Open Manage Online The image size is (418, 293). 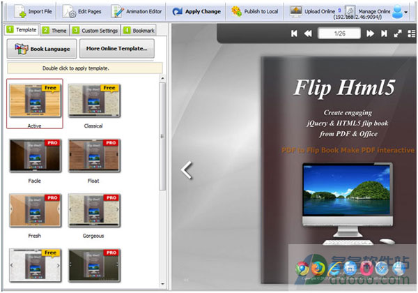tap(368, 11)
